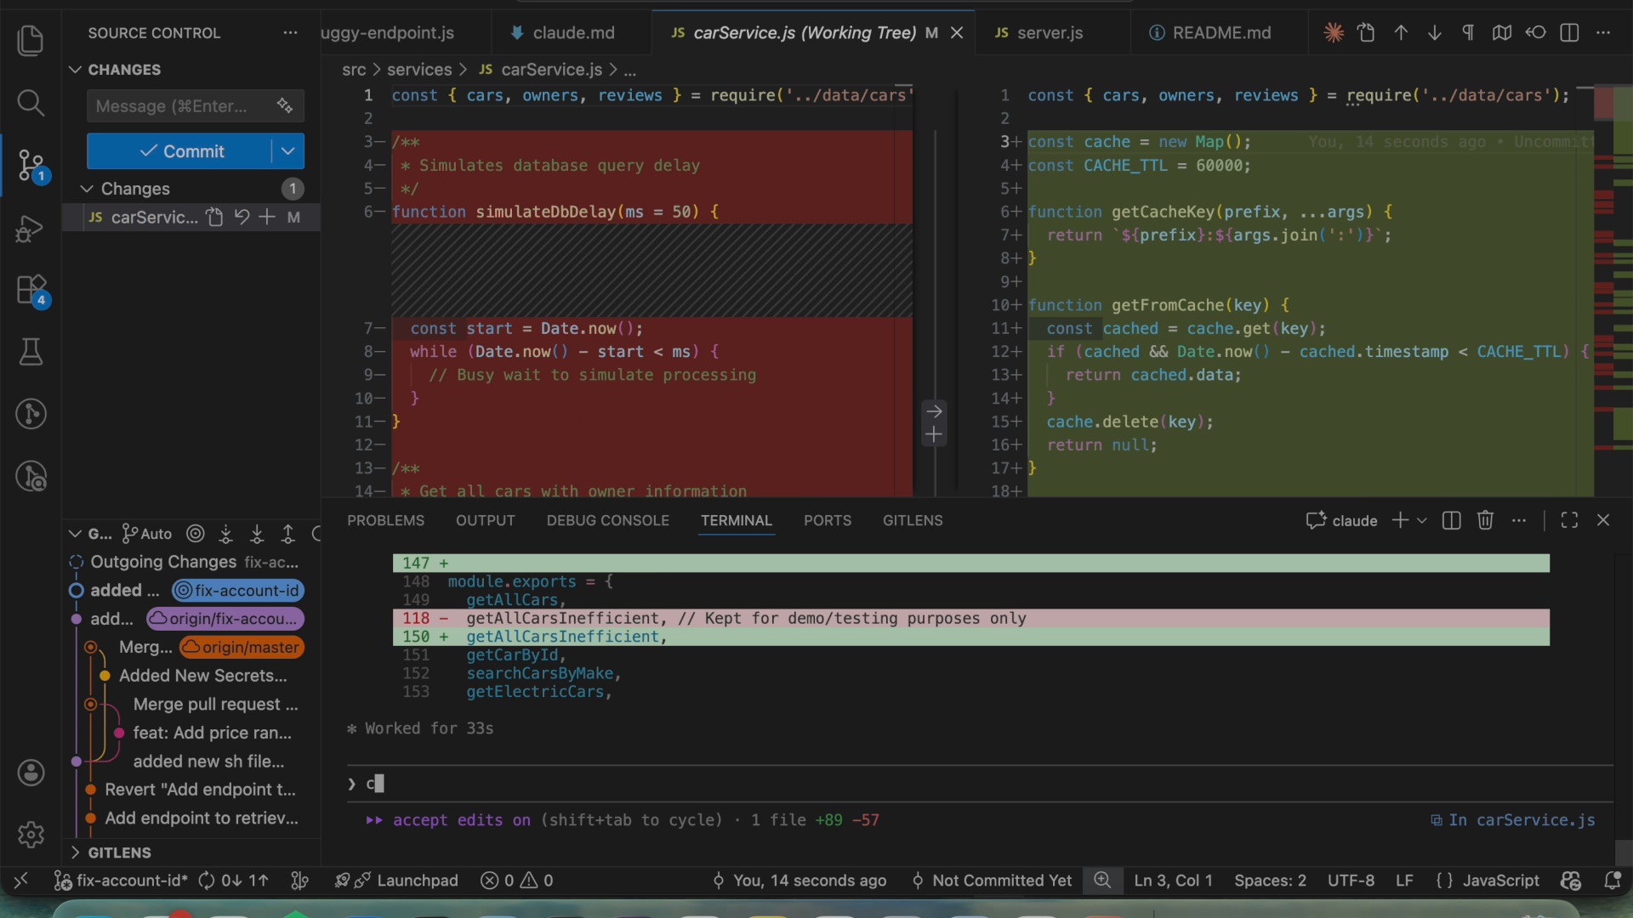
Task: Go to previous change arrow
Action: pos(1401,33)
